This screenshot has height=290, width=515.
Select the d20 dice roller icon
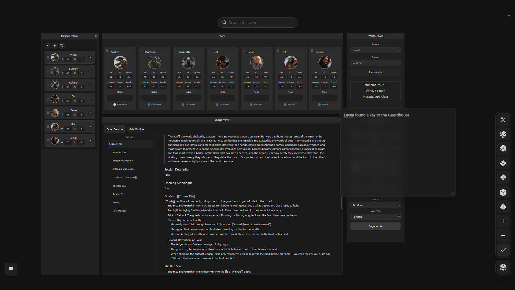click(x=503, y=134)
